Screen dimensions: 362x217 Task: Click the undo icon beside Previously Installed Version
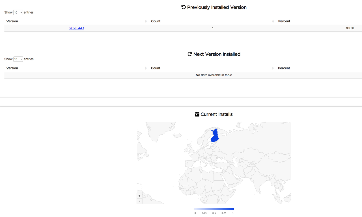(184, 7)
